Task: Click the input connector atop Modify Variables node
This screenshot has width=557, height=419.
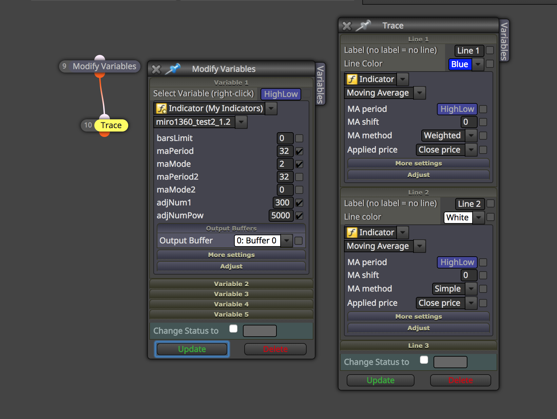Action: click(100, 58)
